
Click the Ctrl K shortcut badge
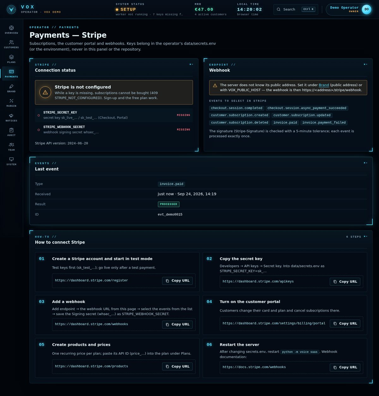click(x=308, y=9)
